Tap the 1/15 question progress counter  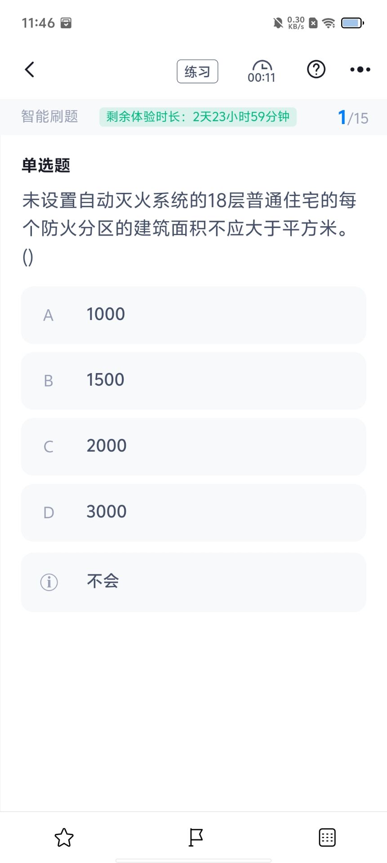353,118
